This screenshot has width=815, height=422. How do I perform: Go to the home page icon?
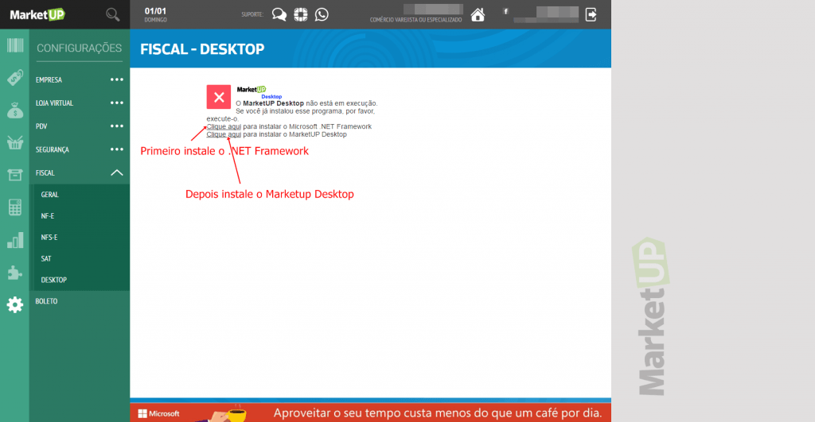[478, 14]
